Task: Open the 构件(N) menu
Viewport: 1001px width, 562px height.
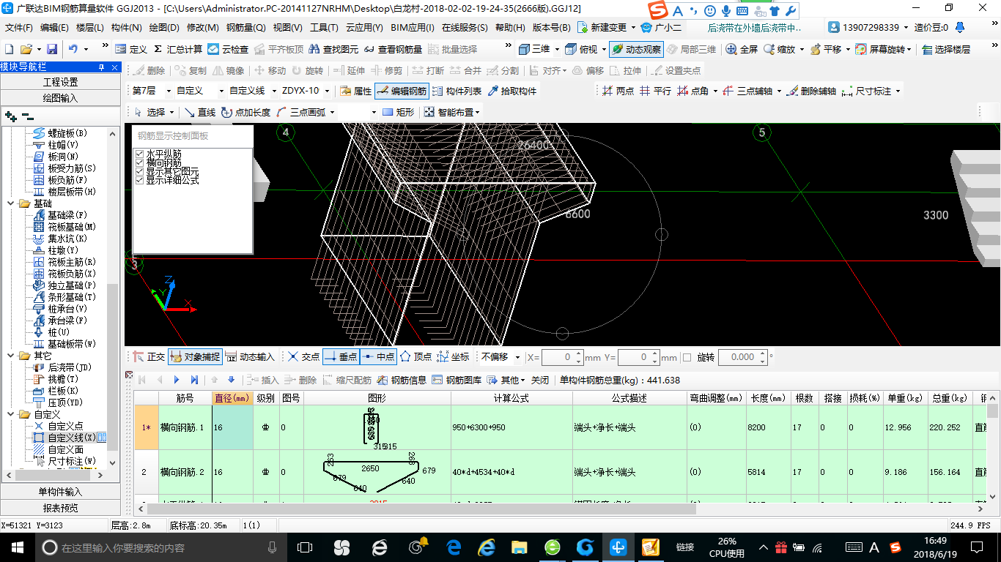Action: (x=126, y=27)
